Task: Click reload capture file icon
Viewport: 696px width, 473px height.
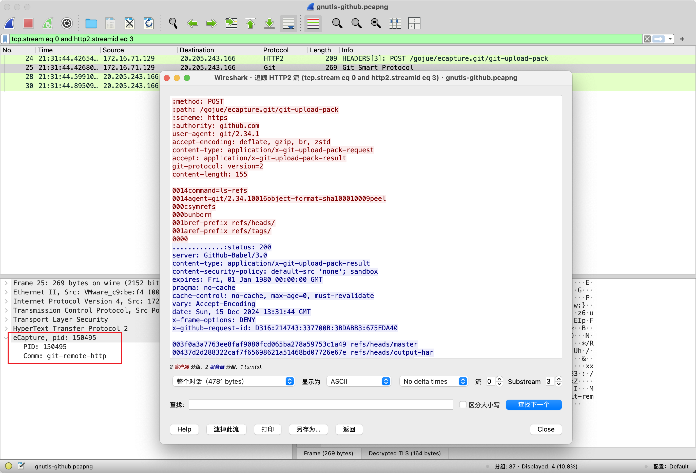Action: [x=149, y=23]
